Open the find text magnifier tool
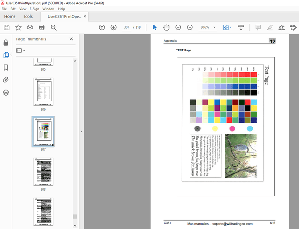Image resolution: width=299 pixels, height=229 pixels. 54,27
